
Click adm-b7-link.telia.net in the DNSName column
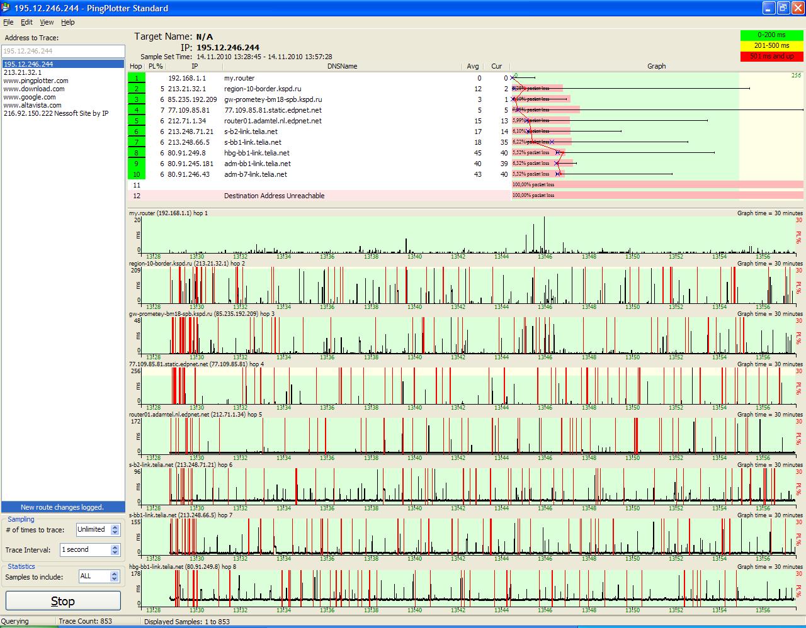point(256,174)
